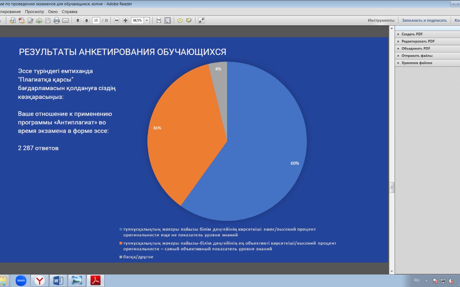
Task: Open the Справка menu
Action: point(69,11)
